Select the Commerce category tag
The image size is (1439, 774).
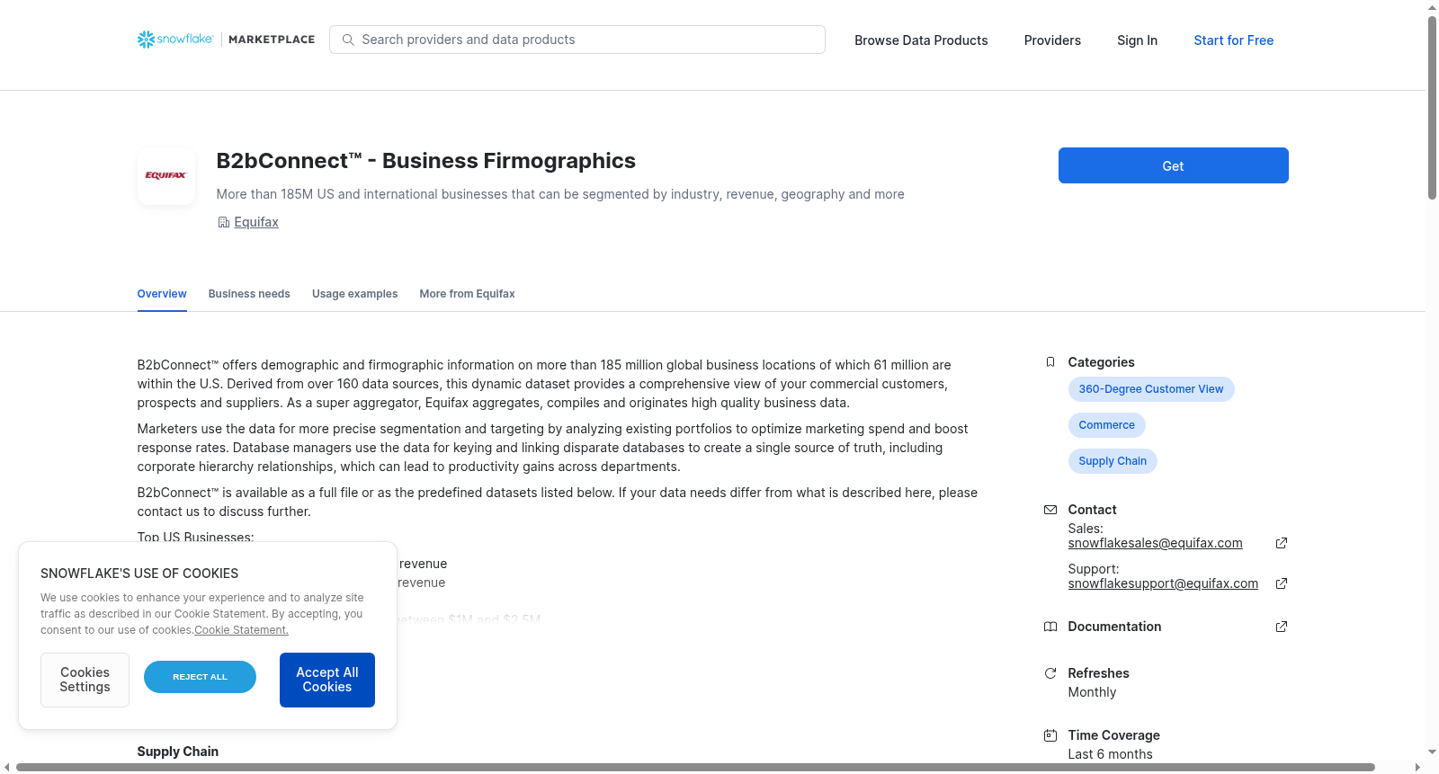(x=1106, y=425)
